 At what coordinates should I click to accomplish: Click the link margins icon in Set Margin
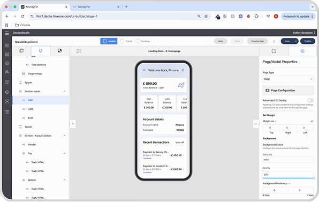312,121
